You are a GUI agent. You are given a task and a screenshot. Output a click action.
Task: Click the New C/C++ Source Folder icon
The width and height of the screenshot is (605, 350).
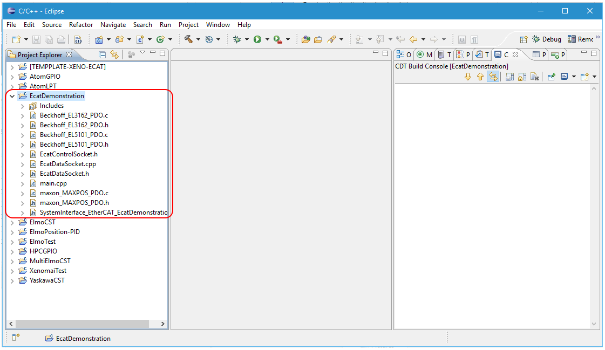[120, 39]
